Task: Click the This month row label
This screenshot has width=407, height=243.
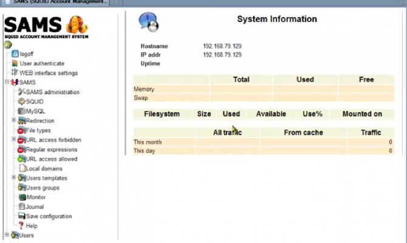Action: (148, 142)
